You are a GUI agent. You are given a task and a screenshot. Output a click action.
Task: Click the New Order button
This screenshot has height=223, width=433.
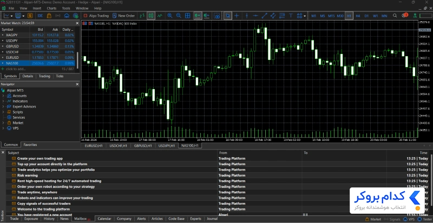[123, 16]
